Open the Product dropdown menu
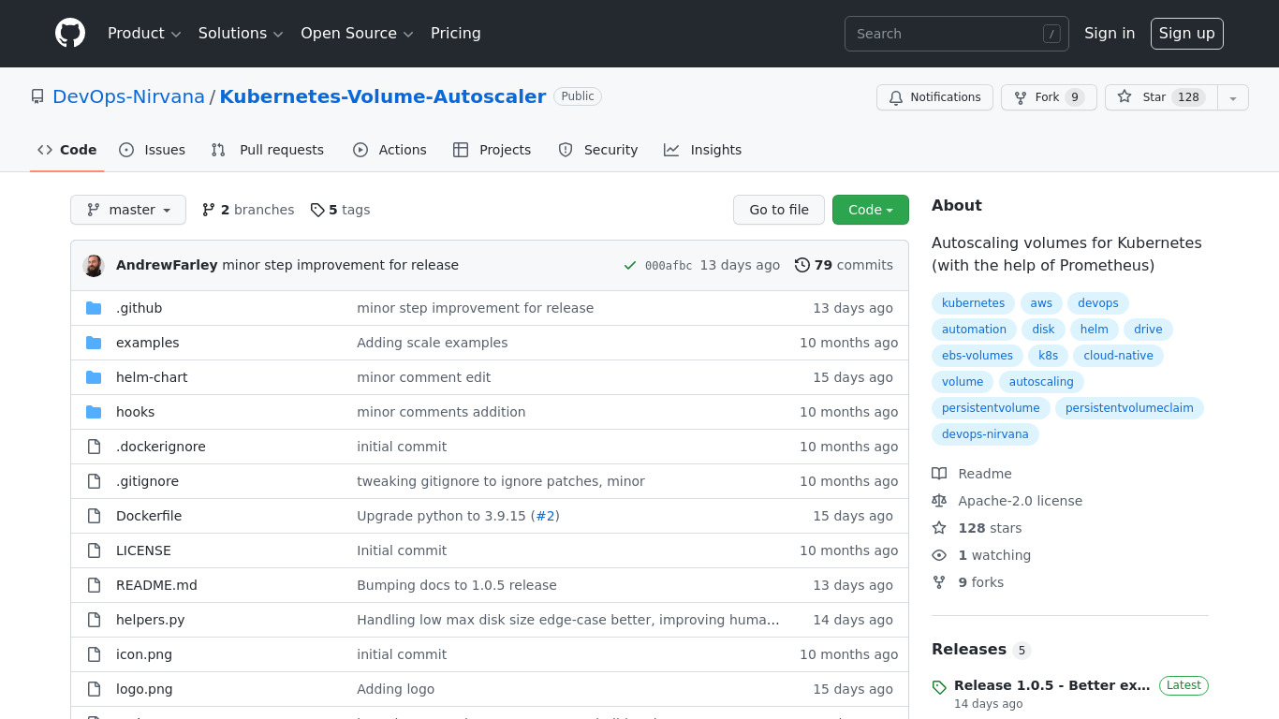Image resolution: width=1279 pixels, height=719 pixels. point(144,34)
